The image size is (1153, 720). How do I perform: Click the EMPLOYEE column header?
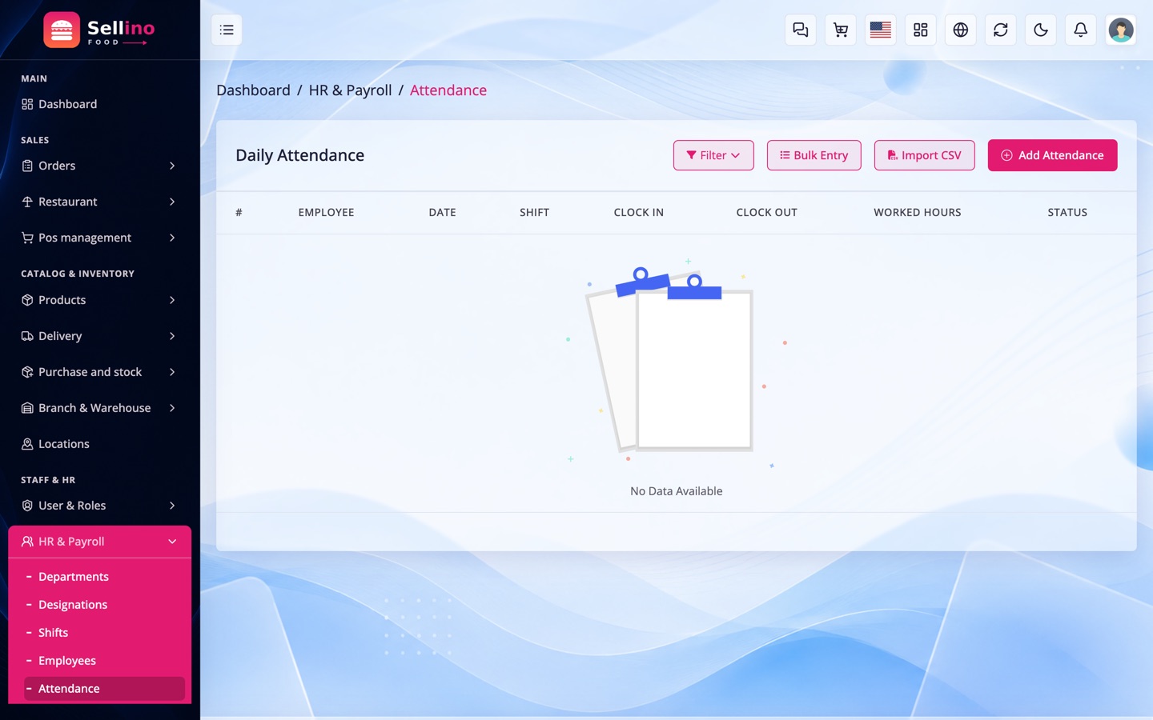326,213
